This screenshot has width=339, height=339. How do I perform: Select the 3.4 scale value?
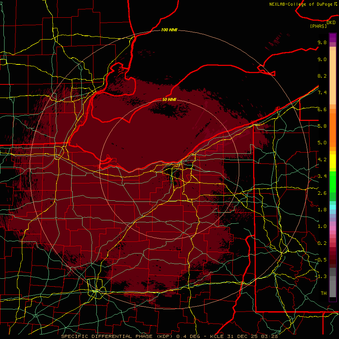(322, 176)
